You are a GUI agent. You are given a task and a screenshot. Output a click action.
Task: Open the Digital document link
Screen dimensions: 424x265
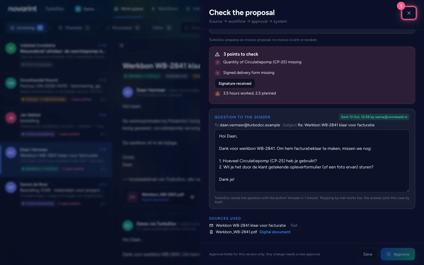click(x=275, y=232)
